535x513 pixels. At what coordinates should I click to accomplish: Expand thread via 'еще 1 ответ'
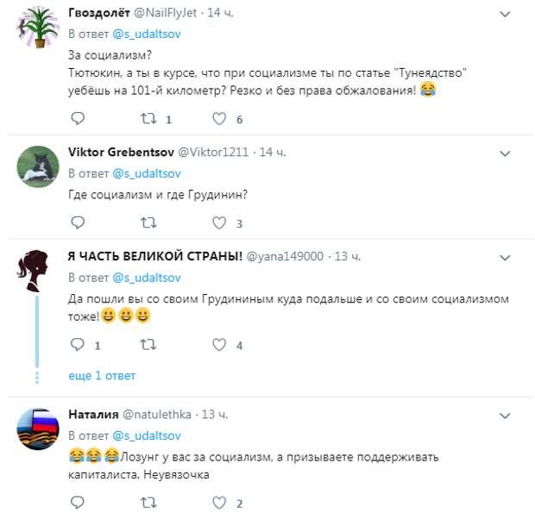(x=102, y=376)
